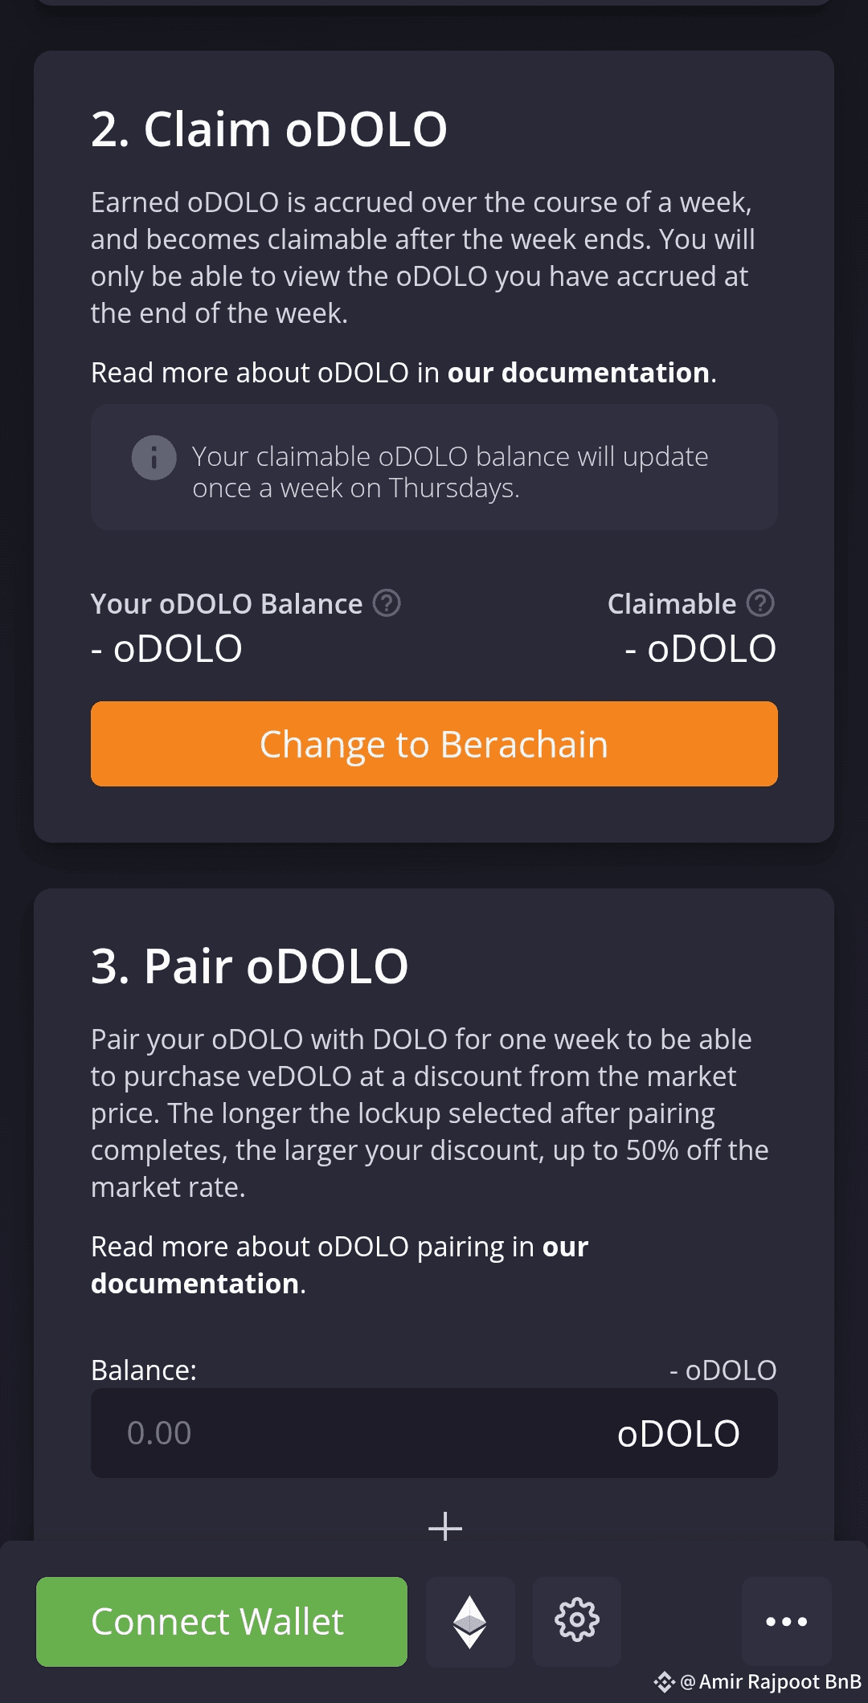Click the '2. Claim oDOLO' heading

click(x=268, y=129)
